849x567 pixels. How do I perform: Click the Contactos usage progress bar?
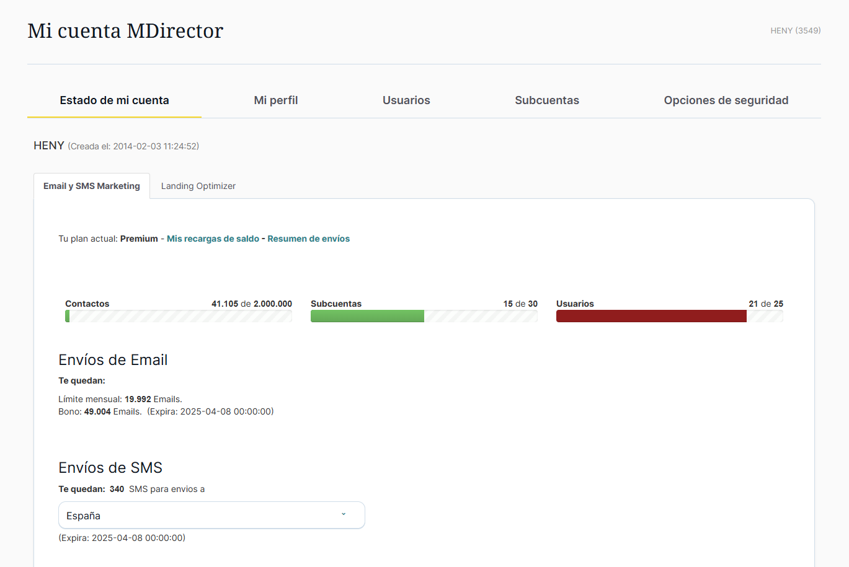click(x=179, y=316)
